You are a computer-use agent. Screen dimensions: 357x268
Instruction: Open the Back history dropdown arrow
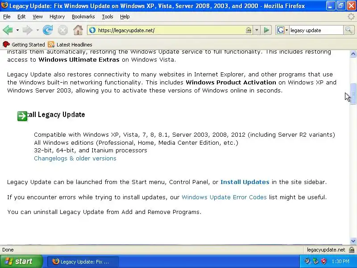coord(17,30)
